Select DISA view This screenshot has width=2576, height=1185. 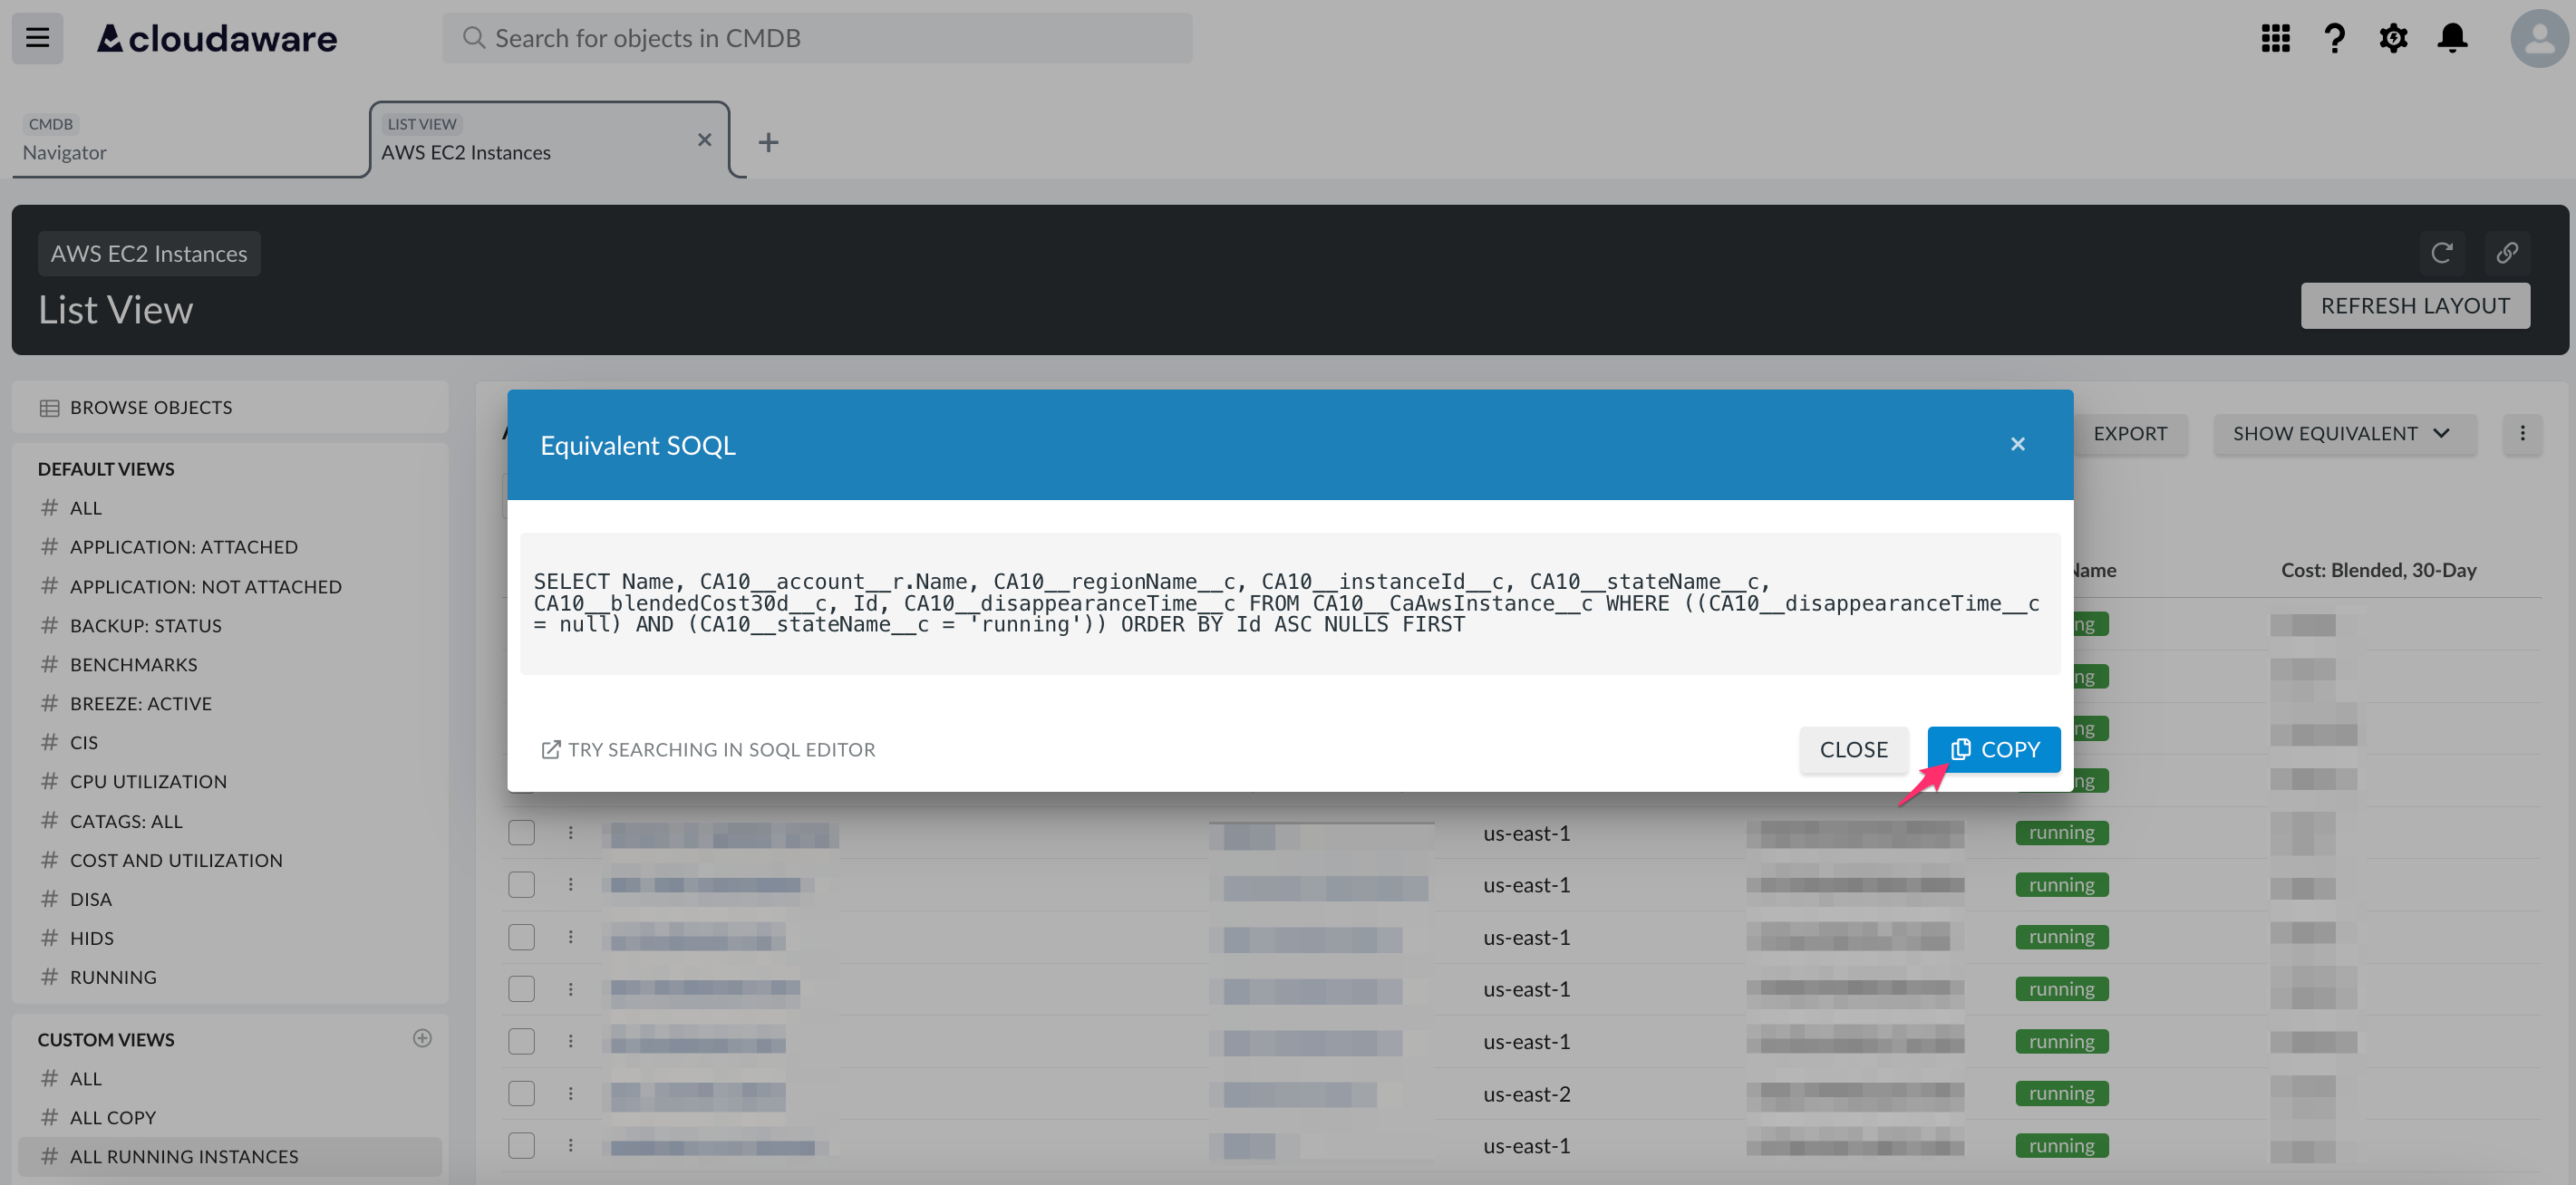point(90,900)
